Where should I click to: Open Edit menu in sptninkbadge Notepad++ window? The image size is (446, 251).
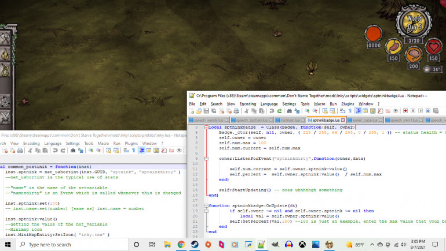203,104
